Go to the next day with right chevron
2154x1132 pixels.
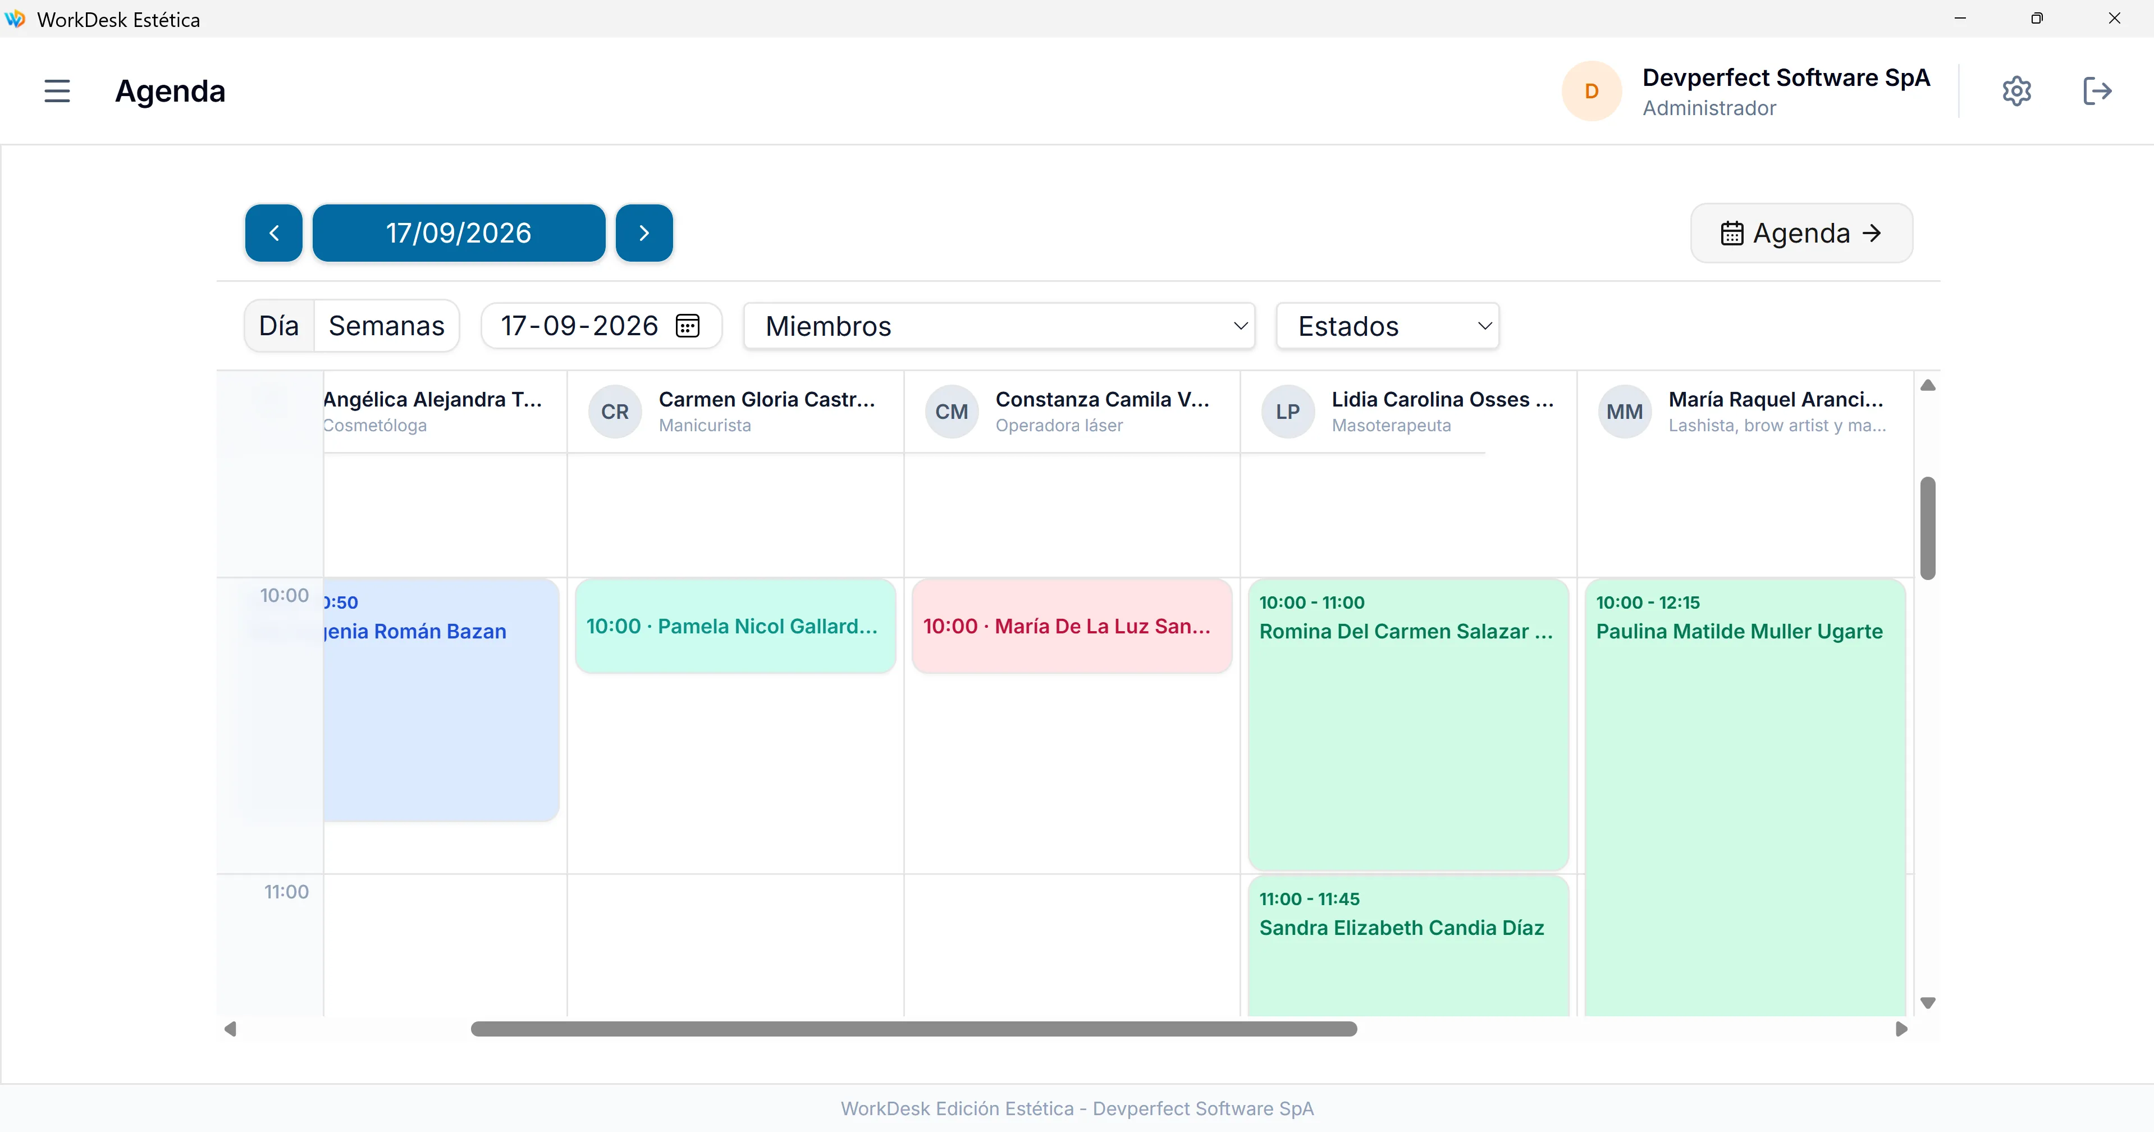644,232
